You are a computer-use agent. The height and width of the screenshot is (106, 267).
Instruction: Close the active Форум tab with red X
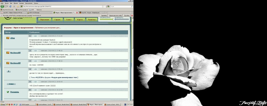77,13
